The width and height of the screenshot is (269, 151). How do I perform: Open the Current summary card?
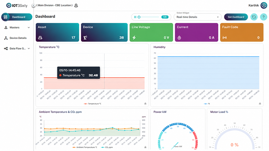[196, 32]
